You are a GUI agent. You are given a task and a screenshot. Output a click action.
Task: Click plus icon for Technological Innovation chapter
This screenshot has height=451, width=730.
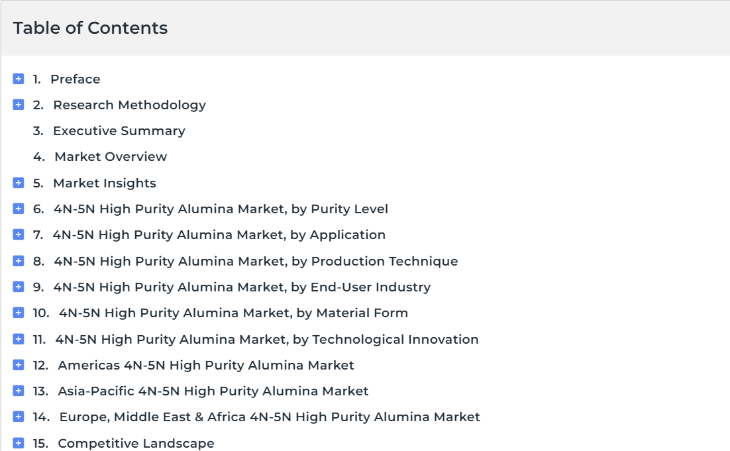[x=18, y=339]
